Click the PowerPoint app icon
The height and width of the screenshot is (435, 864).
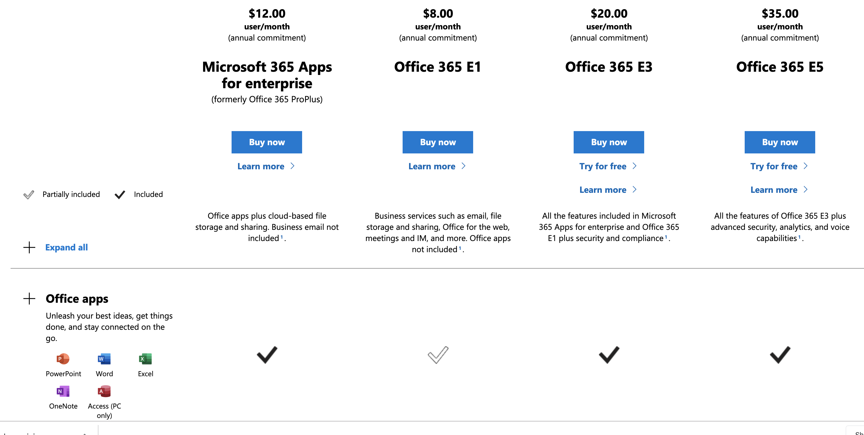[x=63, y=359]
